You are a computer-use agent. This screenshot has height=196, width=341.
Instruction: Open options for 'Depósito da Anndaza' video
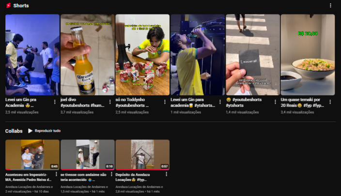pos(166,174)
